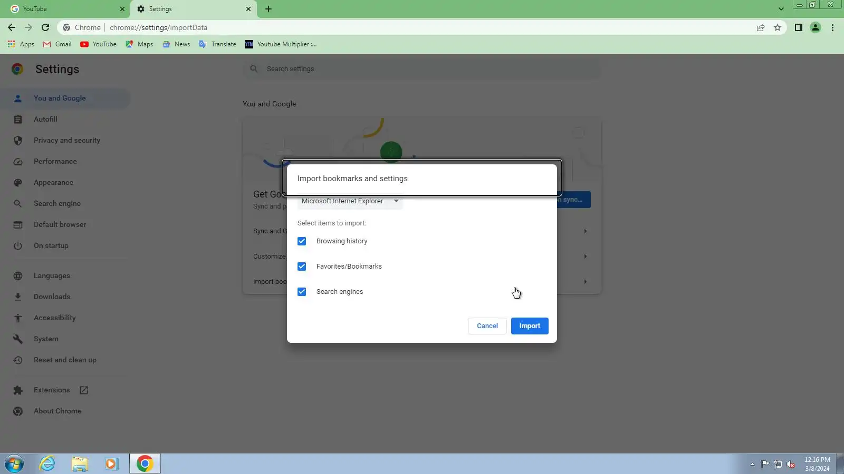Open the Translate bookmark

coord(217,44)
